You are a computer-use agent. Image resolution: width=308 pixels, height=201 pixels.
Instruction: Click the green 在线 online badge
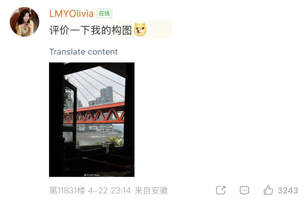pos(104,14)
